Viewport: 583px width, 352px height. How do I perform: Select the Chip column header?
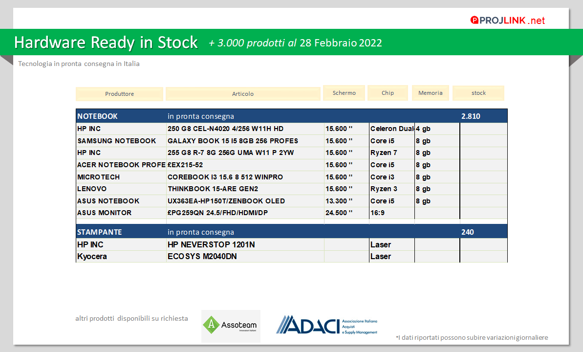pos(388,93)
